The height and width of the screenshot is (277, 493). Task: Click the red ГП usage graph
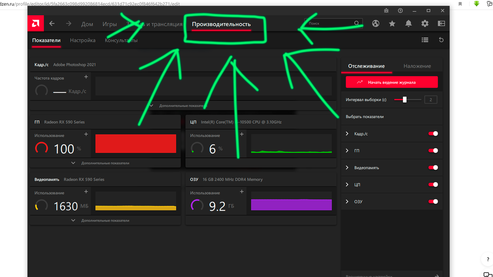[136, 144]
